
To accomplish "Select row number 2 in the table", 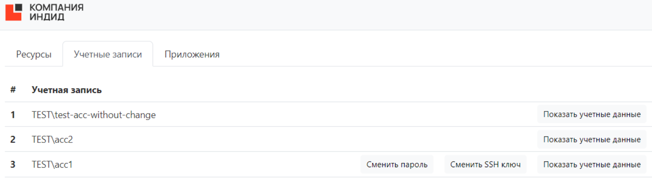I will 13,140.
